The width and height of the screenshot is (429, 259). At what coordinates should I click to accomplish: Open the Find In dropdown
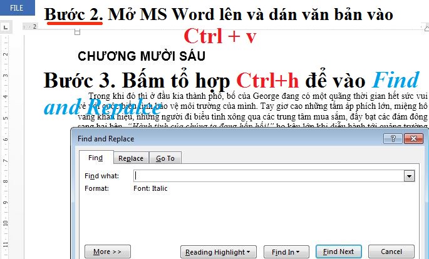[286, 252]
